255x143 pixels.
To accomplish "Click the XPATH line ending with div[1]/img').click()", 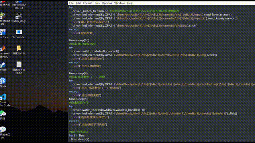I will (x=145, y=55).
